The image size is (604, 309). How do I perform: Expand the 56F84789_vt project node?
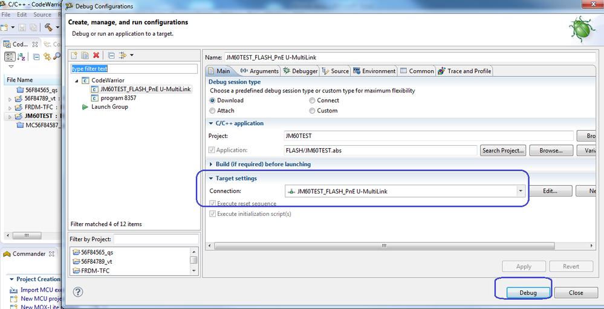pyautogui.click(x=10, y=99)
